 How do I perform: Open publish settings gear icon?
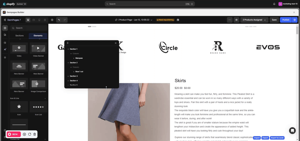coord(295,20)
